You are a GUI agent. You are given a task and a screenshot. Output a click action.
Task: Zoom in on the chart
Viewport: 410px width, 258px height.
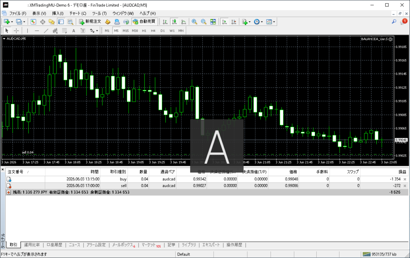(x=194, y=22)
